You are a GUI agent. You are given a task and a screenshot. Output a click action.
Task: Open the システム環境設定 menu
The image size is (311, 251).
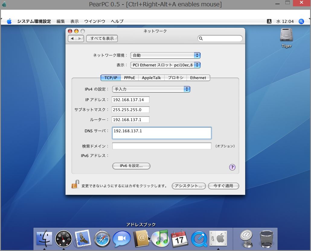click(x=34, y=21)
